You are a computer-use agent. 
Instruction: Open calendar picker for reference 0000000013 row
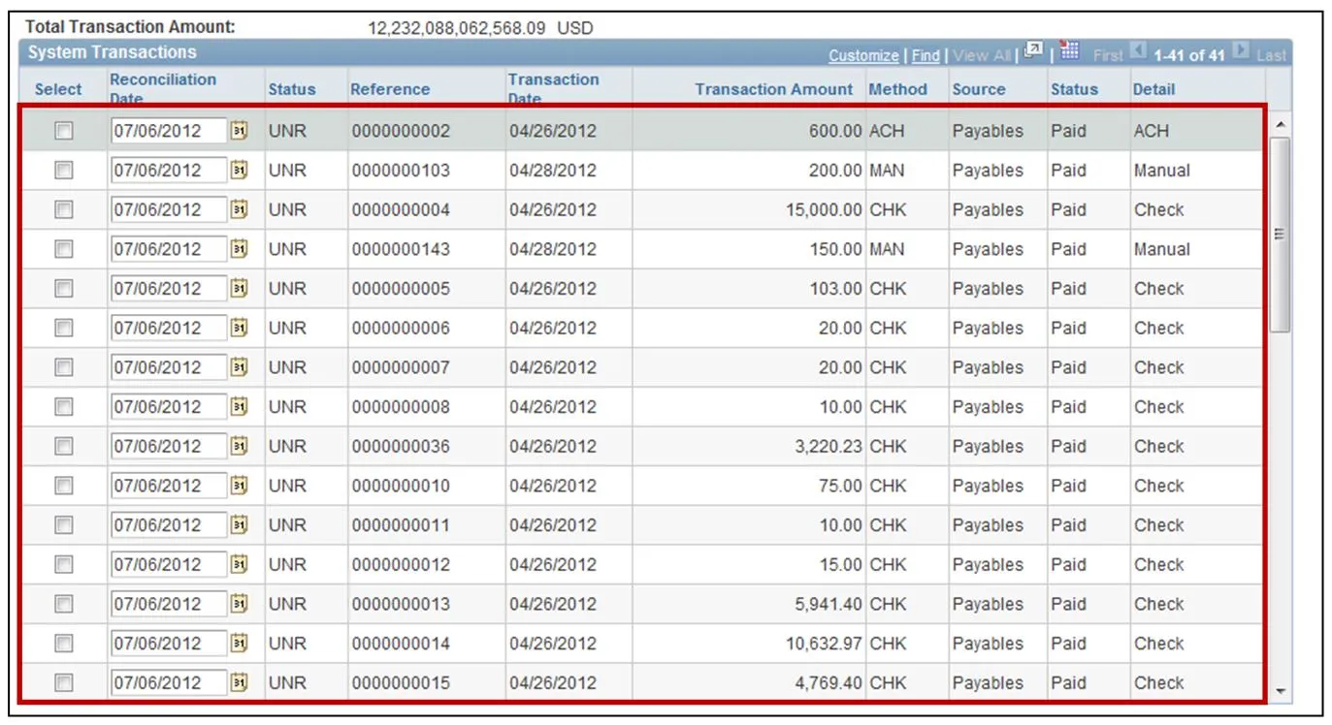239,604
